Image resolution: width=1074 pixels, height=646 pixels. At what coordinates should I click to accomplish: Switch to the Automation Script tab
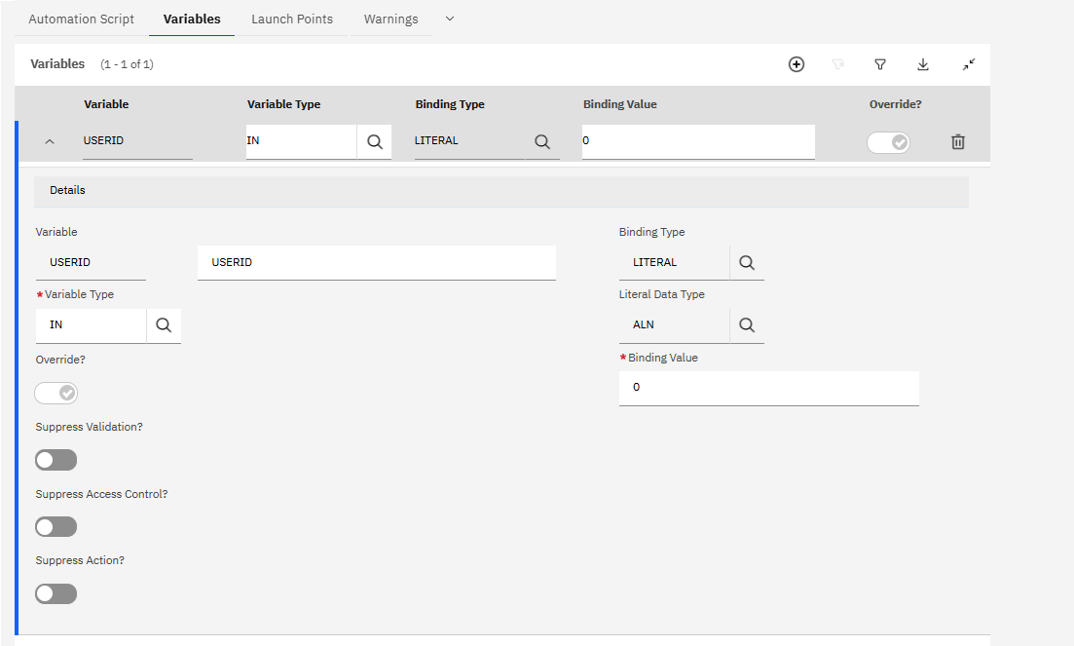pyautogui.click(x=82, y=19)
